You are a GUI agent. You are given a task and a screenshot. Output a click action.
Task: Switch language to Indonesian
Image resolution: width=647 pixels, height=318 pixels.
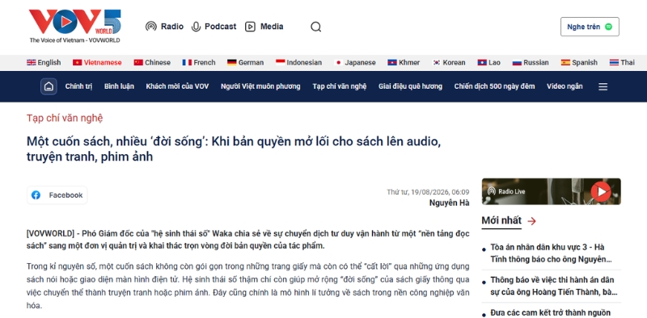click(298, 63)
